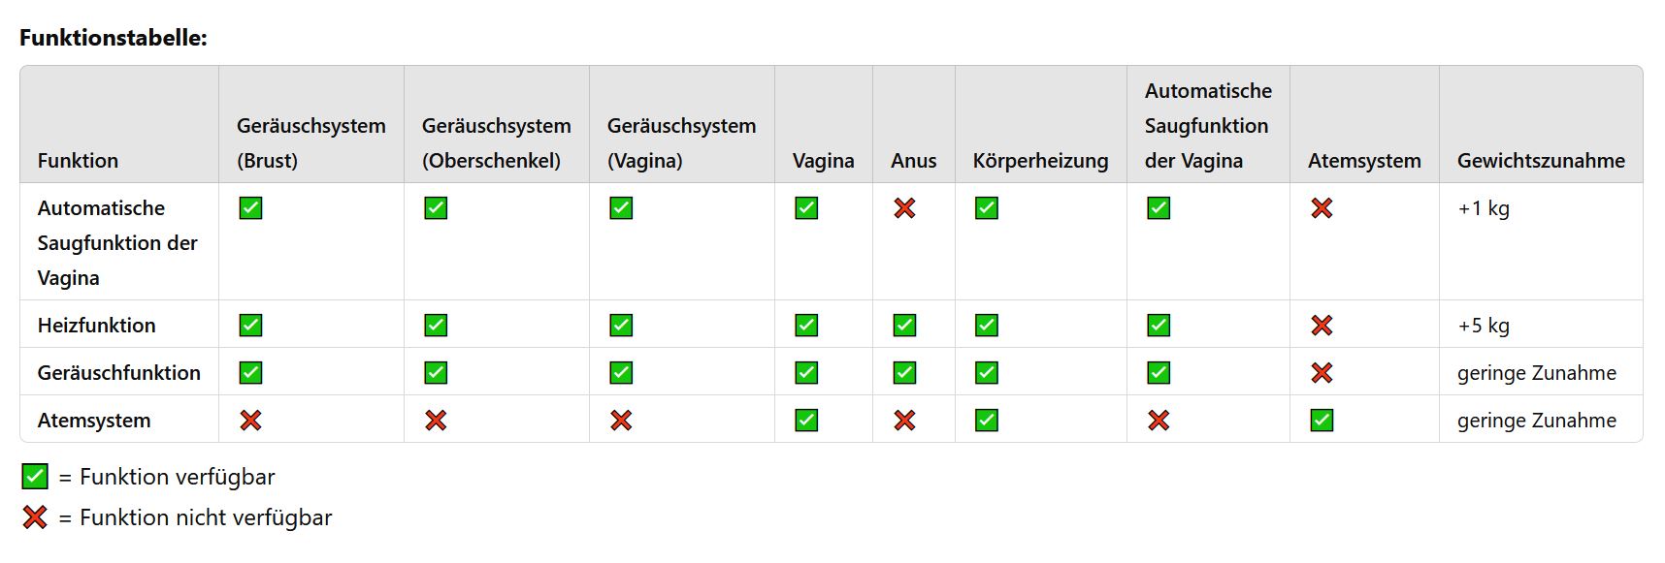Click red X for Automatische Saugfunktion under Anus
This screenshot has height=563, width=1665.
(904, 208)
